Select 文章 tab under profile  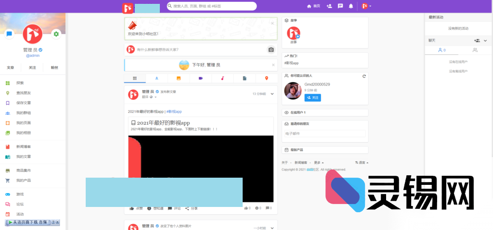pos(11,67)
